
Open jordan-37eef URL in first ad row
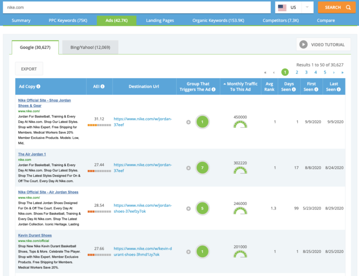click(x=143, y=122)
